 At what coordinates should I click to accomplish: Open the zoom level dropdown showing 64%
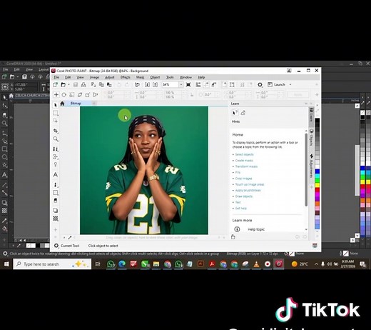tap(181, 85)
